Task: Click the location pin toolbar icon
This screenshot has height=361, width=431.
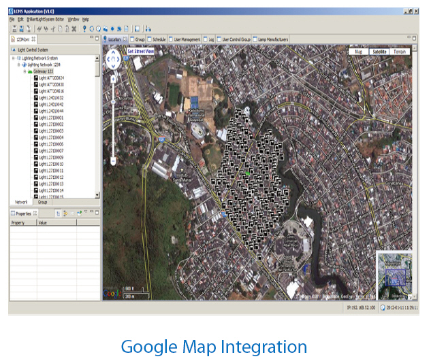Action: pos(84,29)
